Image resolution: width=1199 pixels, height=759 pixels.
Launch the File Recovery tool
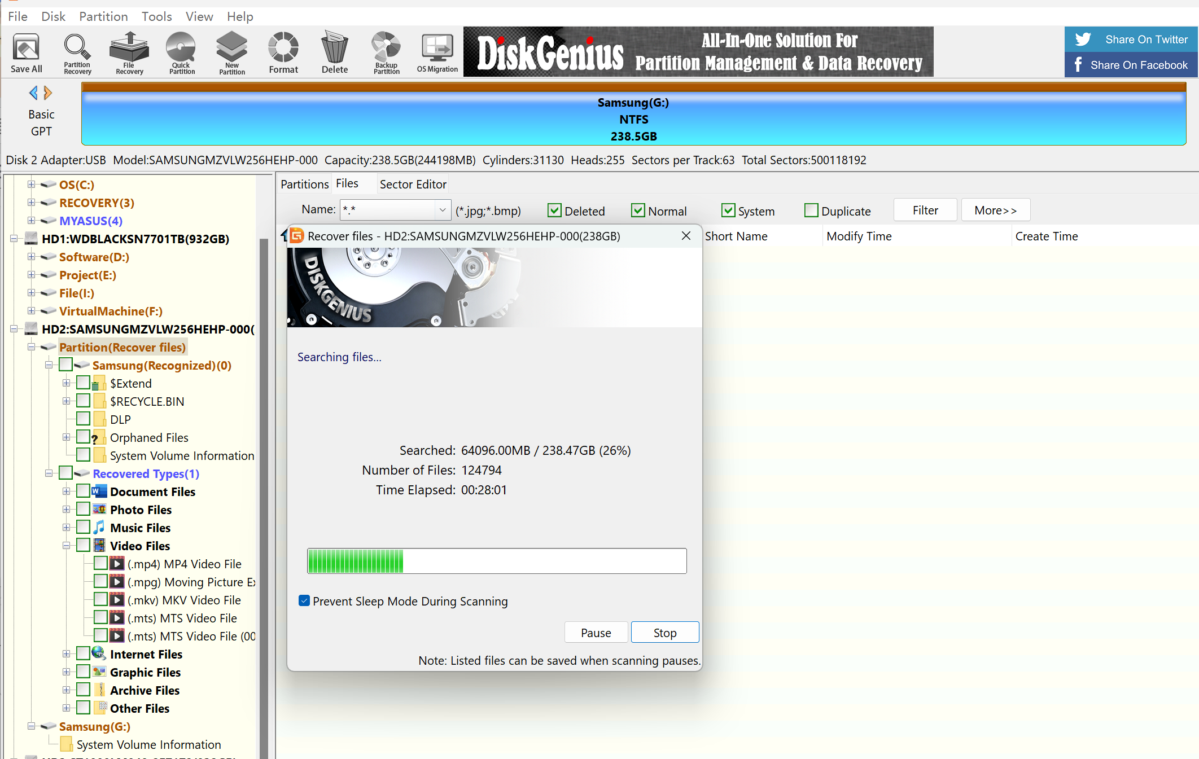129,53
